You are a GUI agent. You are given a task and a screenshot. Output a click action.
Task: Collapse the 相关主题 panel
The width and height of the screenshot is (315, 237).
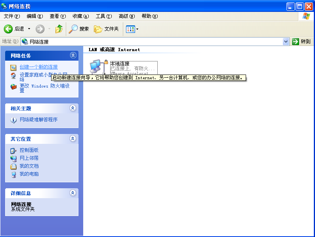click(73, 108)
